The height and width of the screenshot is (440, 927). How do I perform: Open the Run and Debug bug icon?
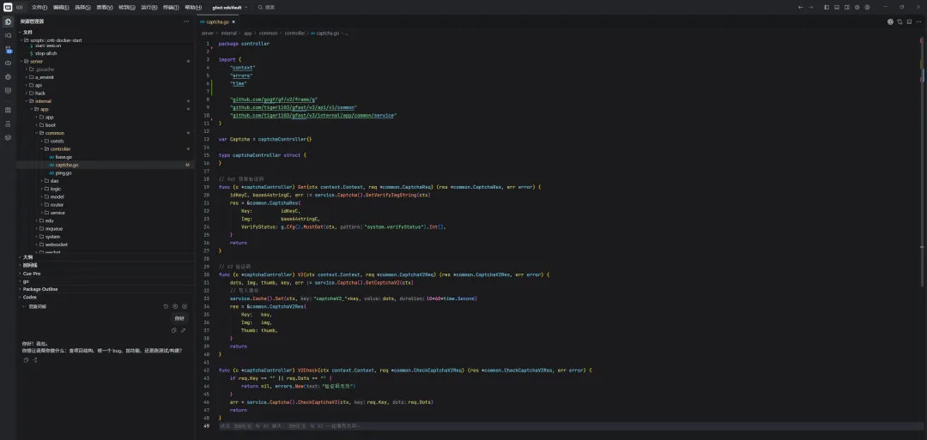point(8,77)
